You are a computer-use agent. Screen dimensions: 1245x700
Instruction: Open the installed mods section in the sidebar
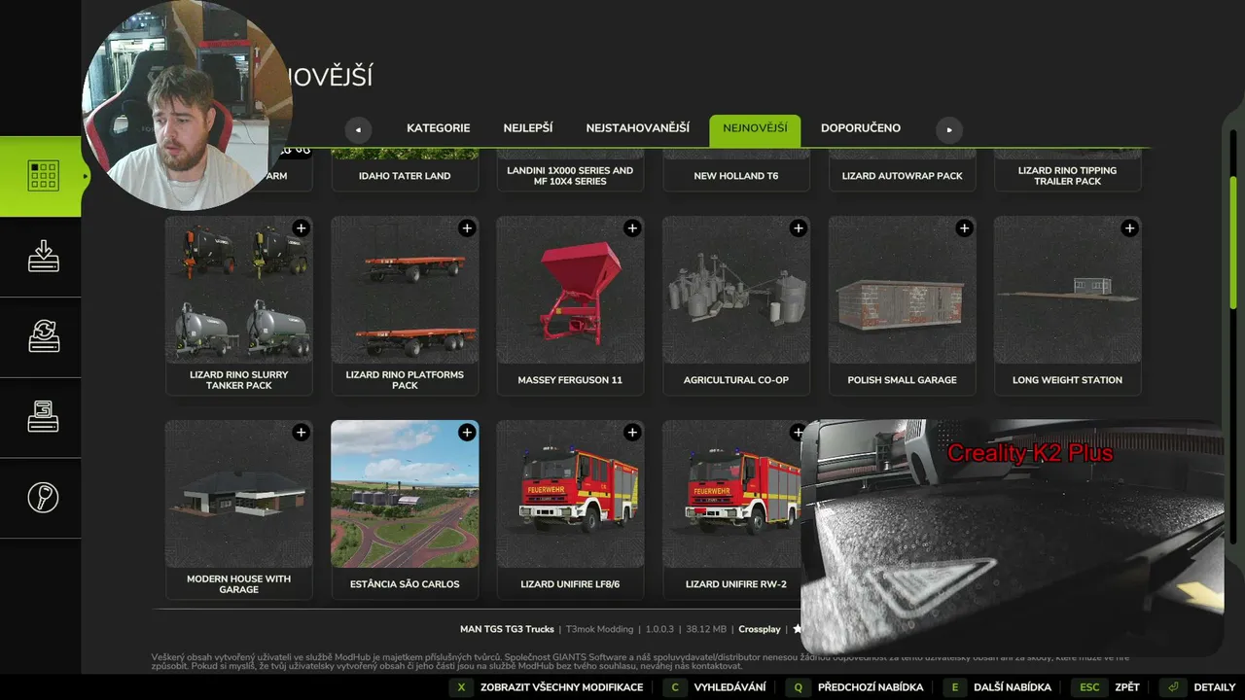click(x=43, y=418)
